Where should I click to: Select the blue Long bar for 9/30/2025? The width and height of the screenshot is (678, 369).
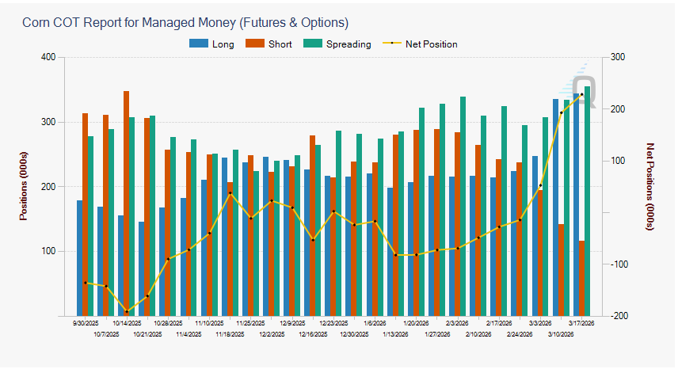[x=79, y=258]
